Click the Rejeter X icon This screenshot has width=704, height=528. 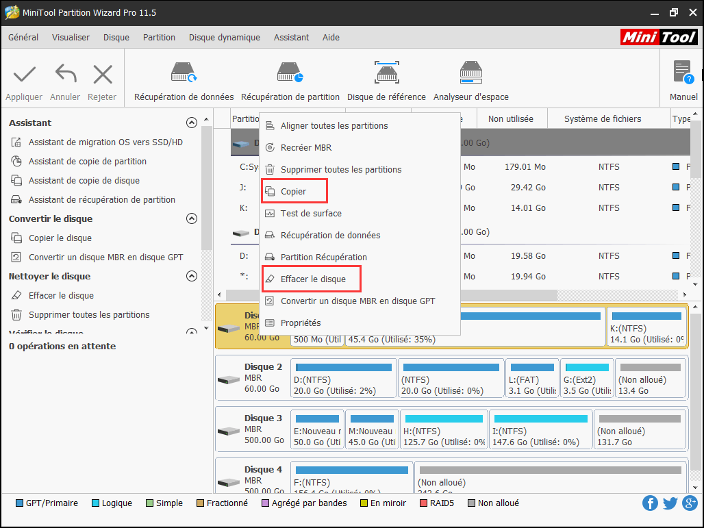(103, 75)
